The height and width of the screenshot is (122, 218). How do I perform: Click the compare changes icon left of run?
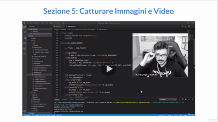pyautogui.click(x=183, y=26)
